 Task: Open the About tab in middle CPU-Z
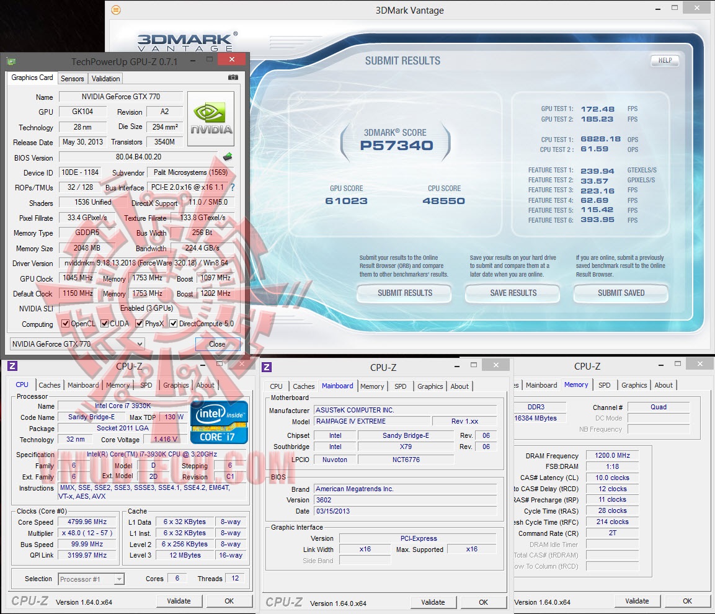point(459,386)
